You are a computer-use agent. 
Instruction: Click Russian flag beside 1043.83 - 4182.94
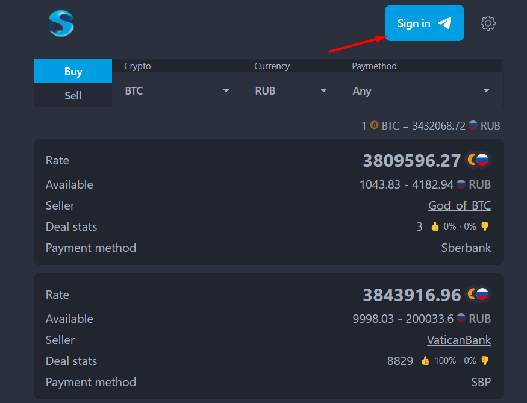tap(461, 184)
